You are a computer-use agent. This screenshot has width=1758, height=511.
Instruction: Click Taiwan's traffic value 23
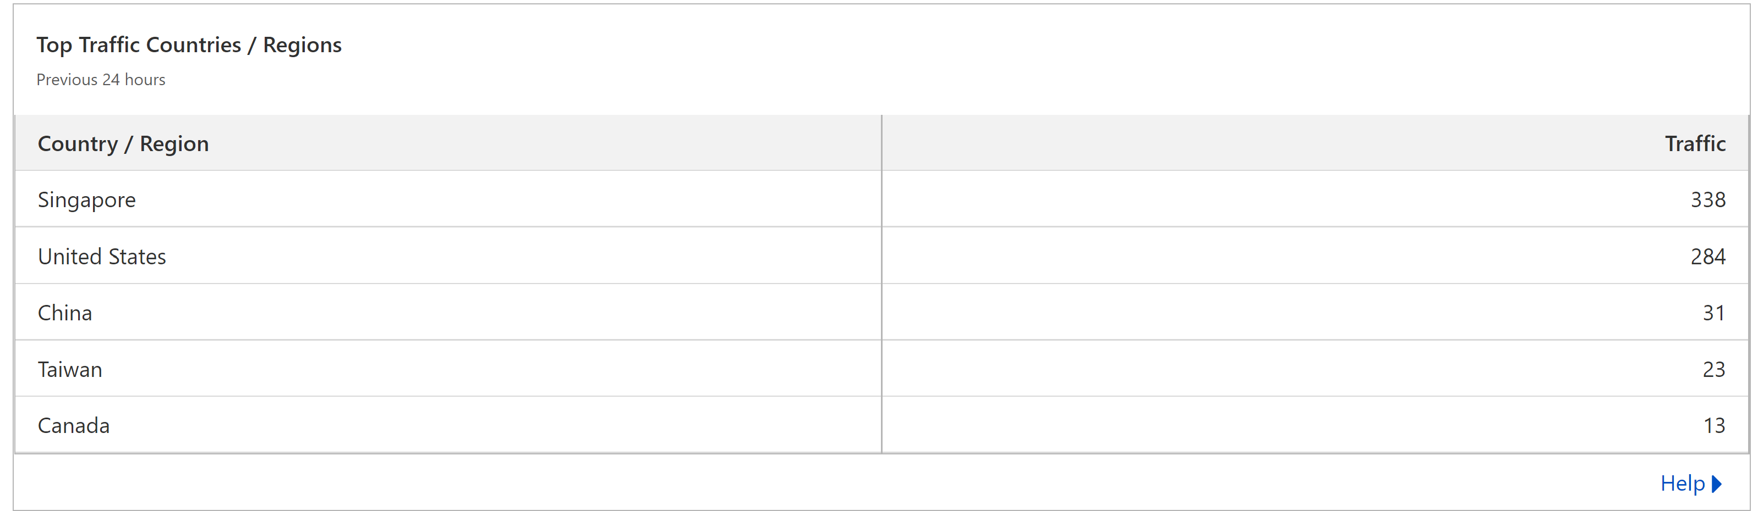point(1715,369)
